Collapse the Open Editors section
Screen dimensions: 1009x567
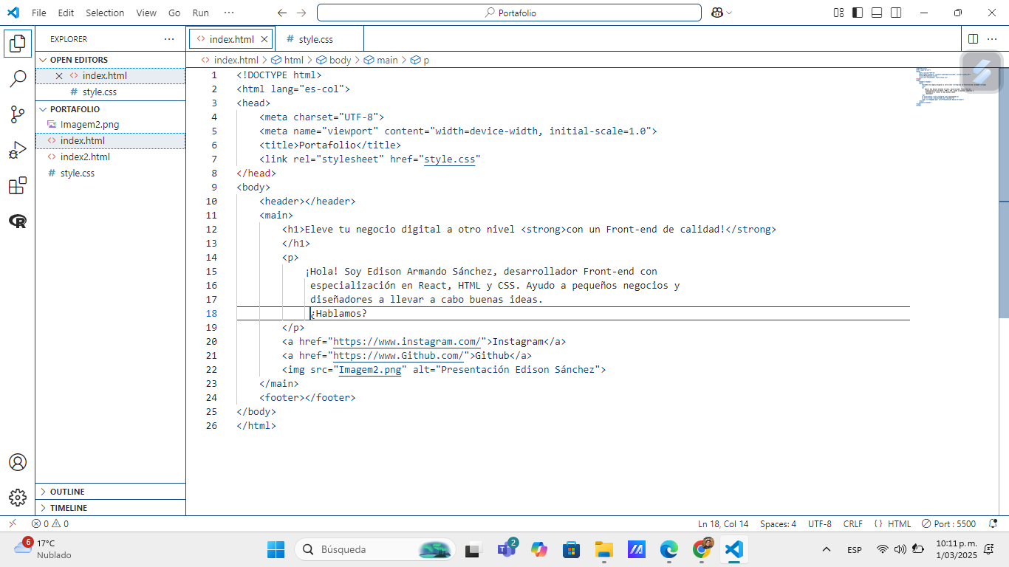point(78,60)
